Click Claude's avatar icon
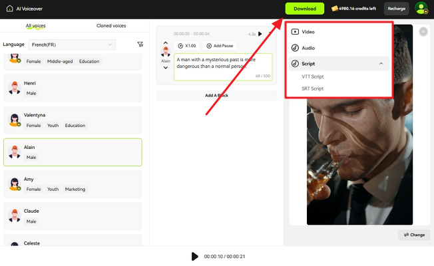Screen dimensions: 434x266 pos(15,216)
